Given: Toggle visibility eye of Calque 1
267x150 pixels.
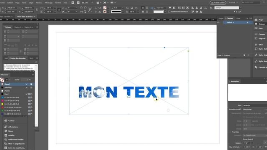Looking at the screenshot, I should point(218,22).
